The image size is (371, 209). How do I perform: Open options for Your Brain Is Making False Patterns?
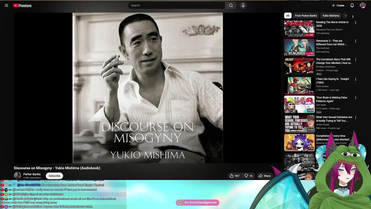click(355, 98)
